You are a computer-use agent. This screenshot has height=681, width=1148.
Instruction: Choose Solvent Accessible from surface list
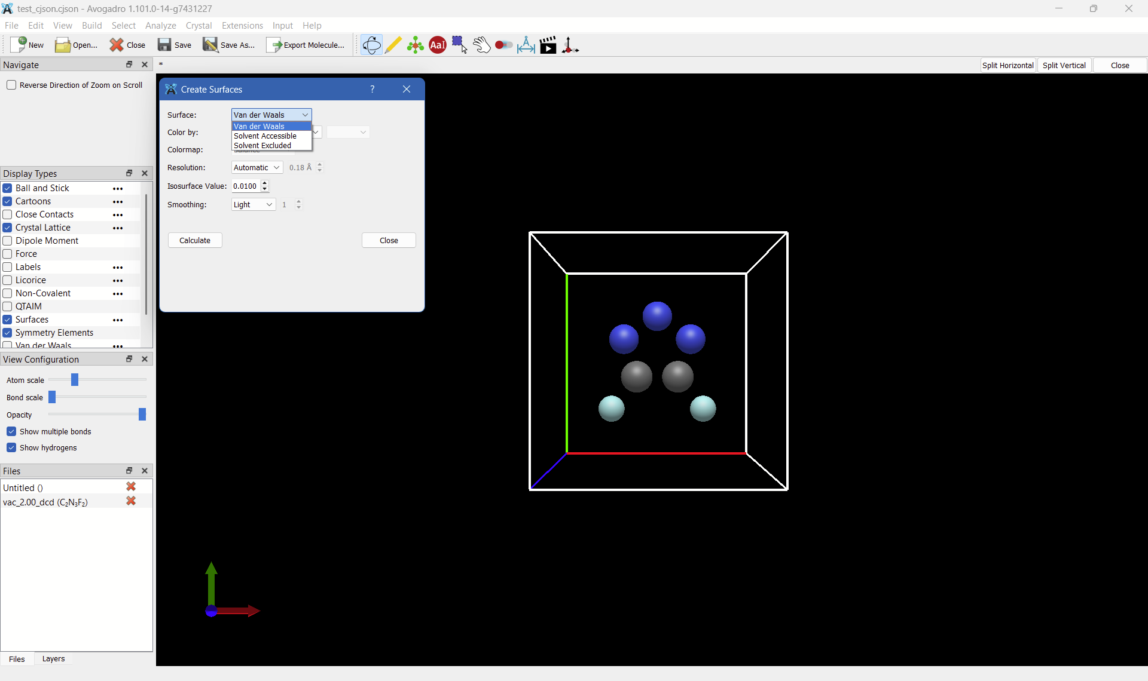coord(265,136)
